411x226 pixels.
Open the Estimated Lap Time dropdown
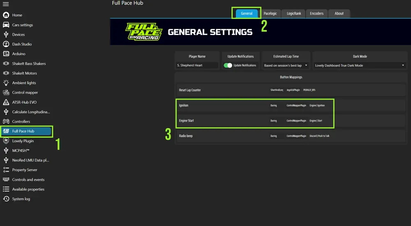point(286,65)
